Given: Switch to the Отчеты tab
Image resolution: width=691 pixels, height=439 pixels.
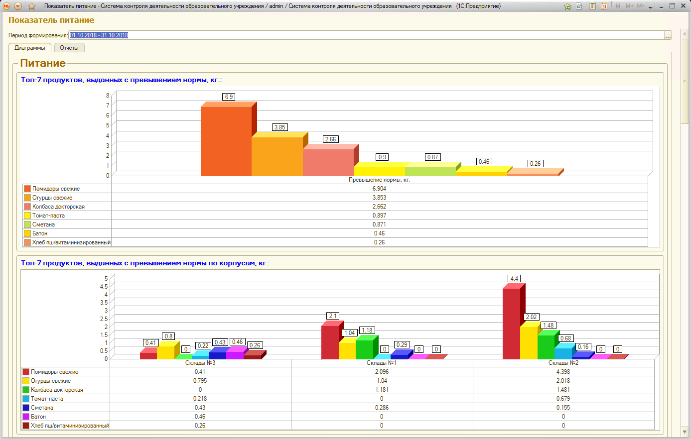Looking at the screenshot, I should (x=69, y=48).
